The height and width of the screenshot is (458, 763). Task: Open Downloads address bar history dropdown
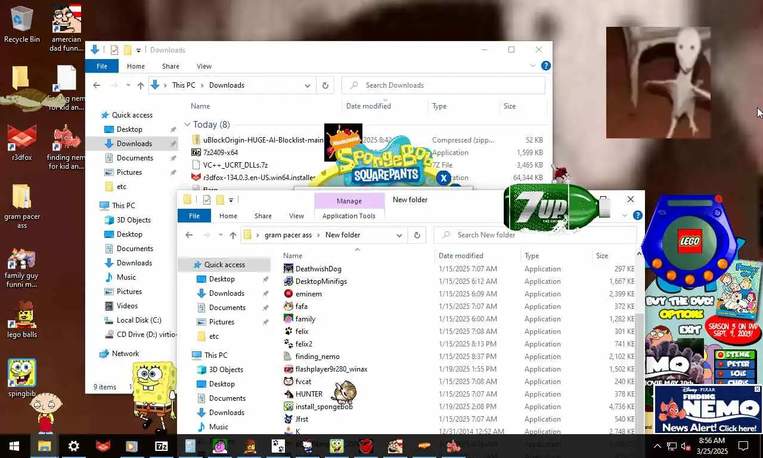[308, 85]
